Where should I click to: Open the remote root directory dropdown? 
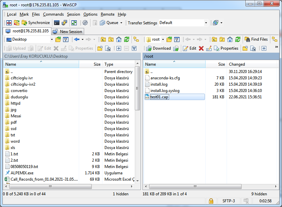163,39
